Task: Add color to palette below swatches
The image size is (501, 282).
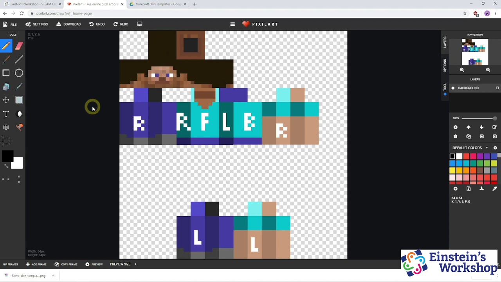Action: click(455, 189)
